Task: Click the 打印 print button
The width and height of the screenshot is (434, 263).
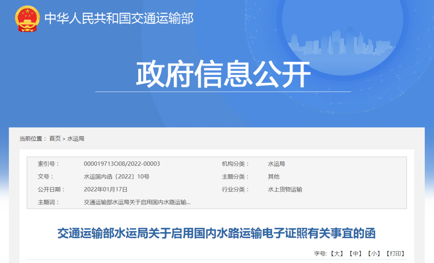Action: 395,254
